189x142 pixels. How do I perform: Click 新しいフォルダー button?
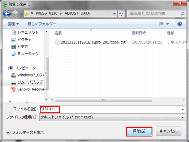coord(42,24)
